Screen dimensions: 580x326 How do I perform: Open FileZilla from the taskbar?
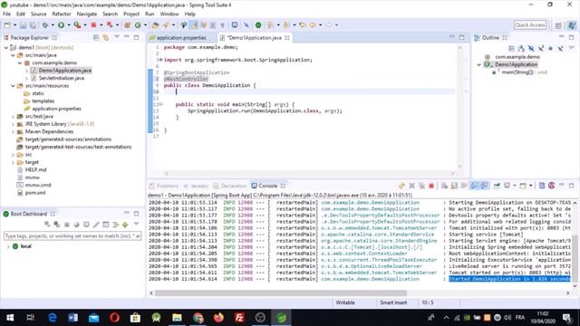(x=239, y=318)
